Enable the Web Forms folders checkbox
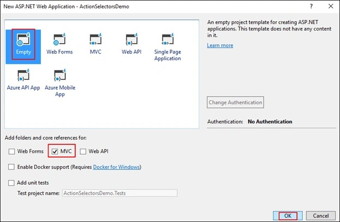The width and height of the screenshot is (340, 222). (11, 151)
